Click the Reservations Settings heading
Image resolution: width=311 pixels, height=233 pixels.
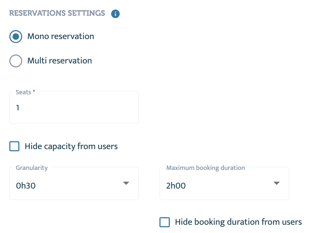[x=57, y=13]
